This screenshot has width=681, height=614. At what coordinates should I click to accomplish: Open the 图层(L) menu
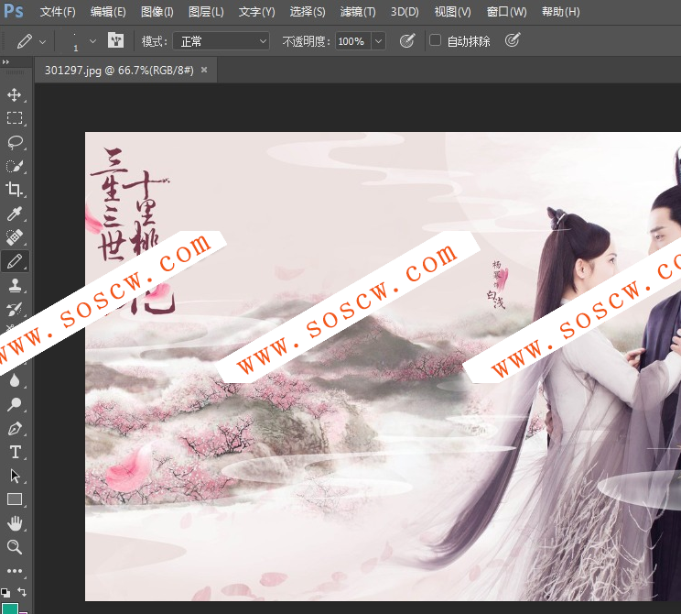pyautogui.click(x=206, y=12)
